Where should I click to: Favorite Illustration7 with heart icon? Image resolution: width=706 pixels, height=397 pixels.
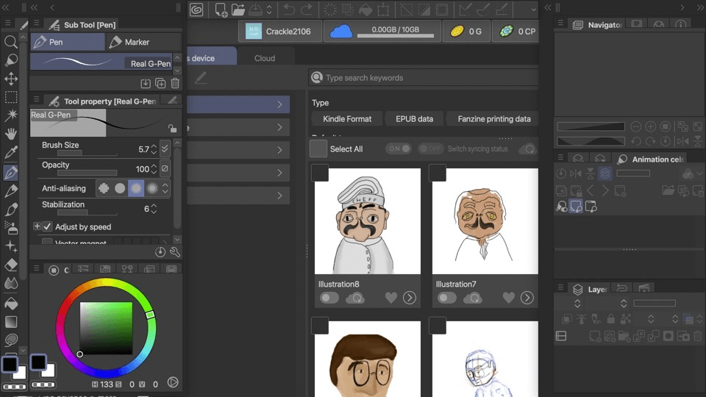coord(508,298)
